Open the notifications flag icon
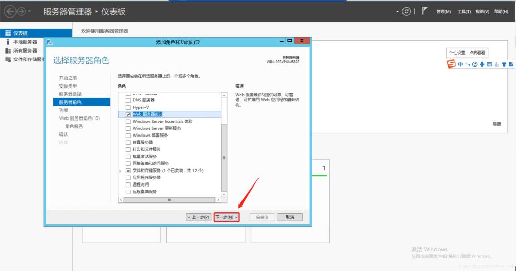Image resolution: width=516 pixels, height=271 pixels. (424, 11)
